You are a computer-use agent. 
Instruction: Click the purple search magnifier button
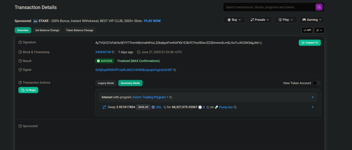(319, 7)
